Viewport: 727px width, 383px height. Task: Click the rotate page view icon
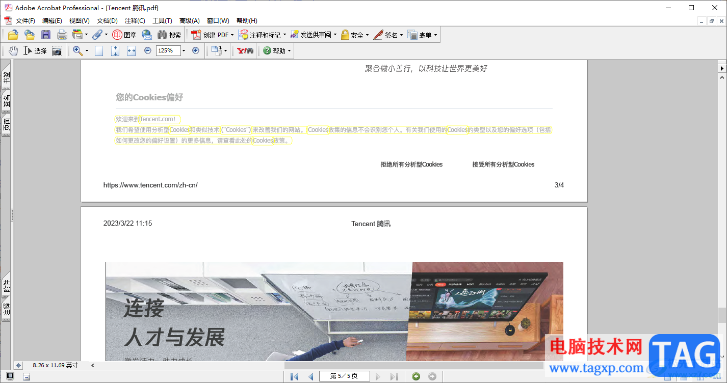(x=217, y=50)
